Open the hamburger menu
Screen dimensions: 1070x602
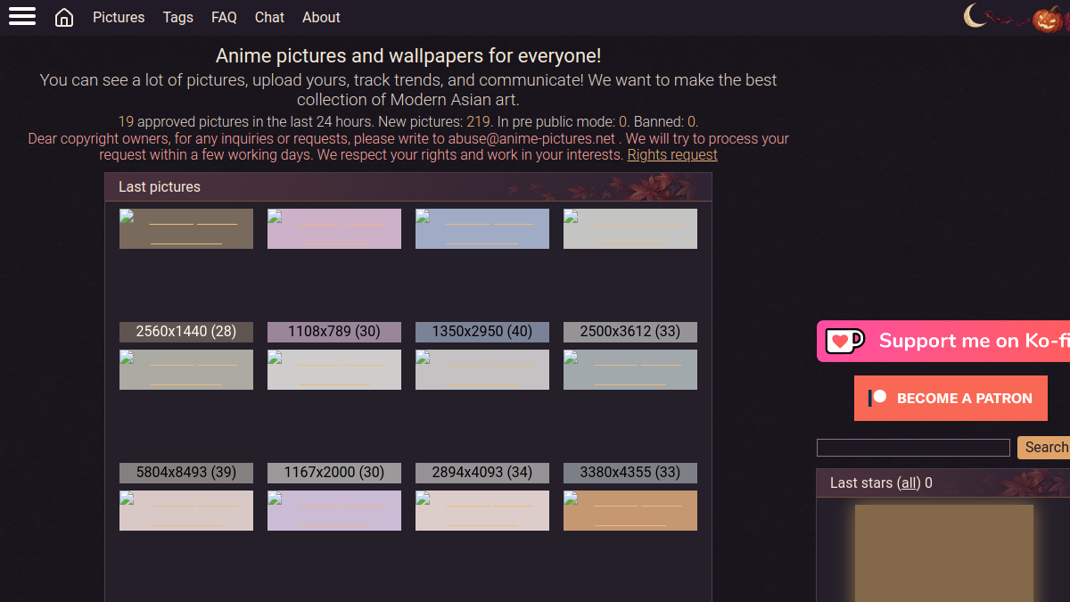pyautogui.click(x=22, y=16)
